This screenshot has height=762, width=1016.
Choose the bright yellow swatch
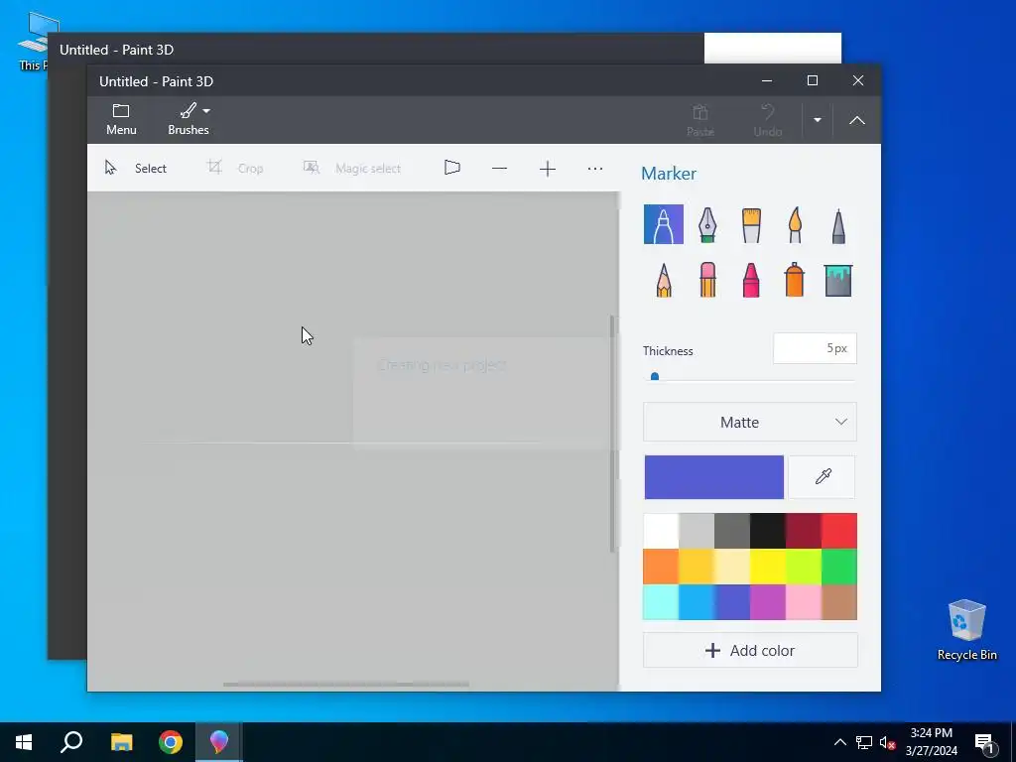point(768,567)
